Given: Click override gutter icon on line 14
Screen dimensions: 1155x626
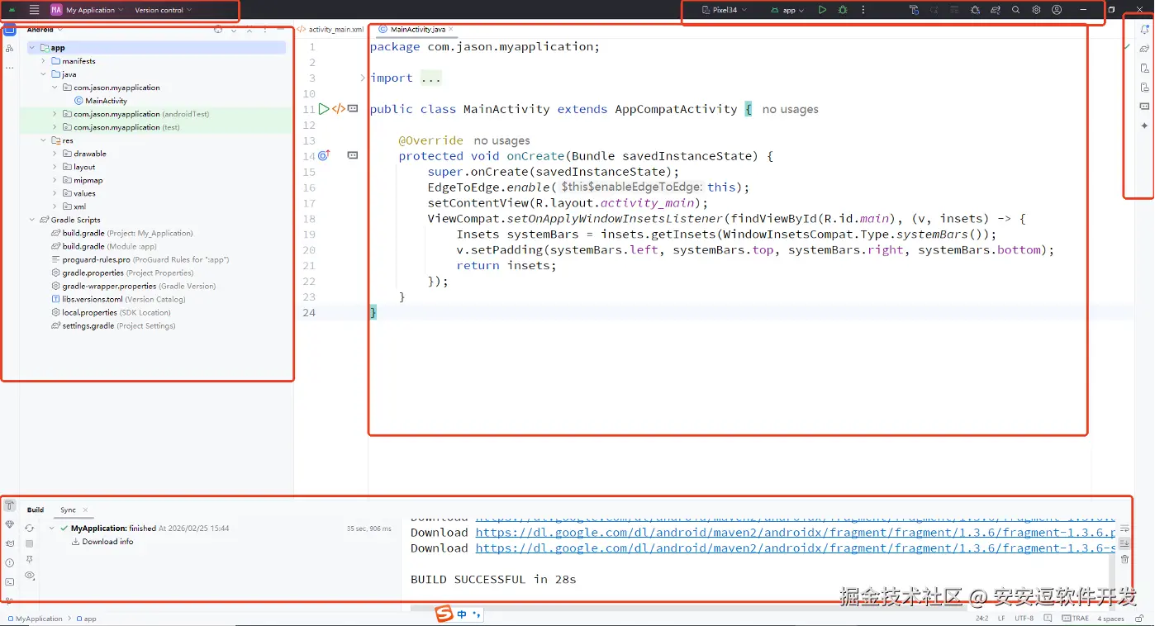Looking at the screenshot, I should (324, 155).
